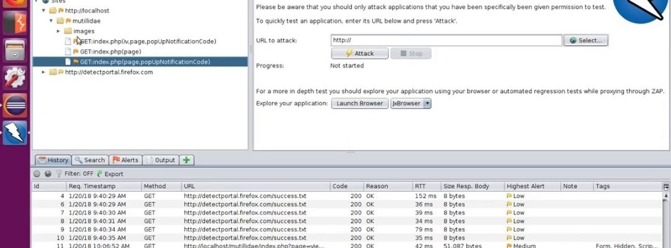Select the mutillidae tree label

86,21
